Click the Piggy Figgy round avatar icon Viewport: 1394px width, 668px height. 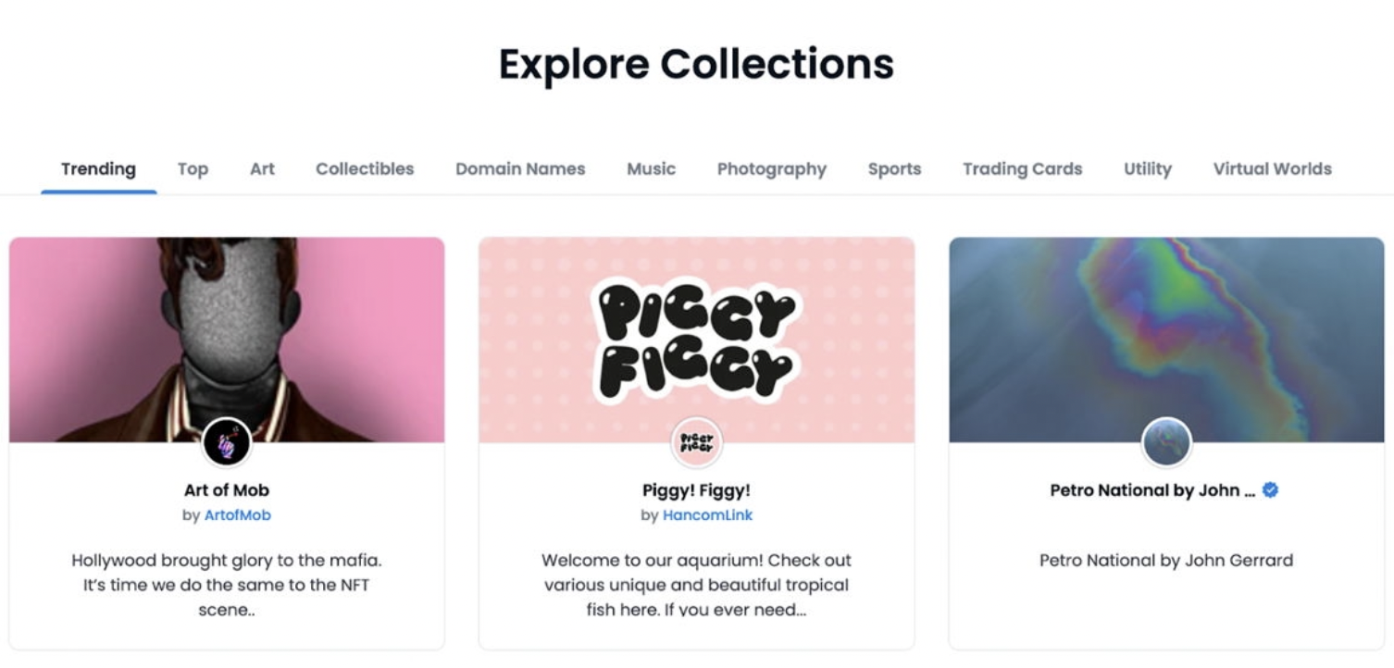coord(696,443)
